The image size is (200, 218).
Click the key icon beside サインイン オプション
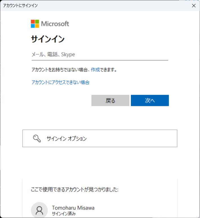[37, 138]
